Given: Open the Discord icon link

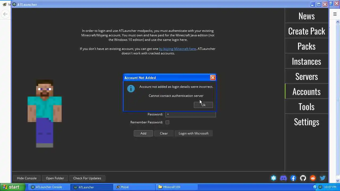Looking at the screenshot, I should point(283,178).
